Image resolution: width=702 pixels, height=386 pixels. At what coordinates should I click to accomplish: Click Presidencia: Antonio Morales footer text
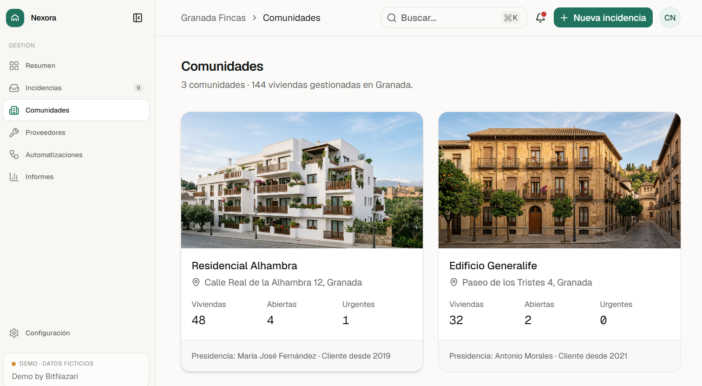click(x=538, y=356)
